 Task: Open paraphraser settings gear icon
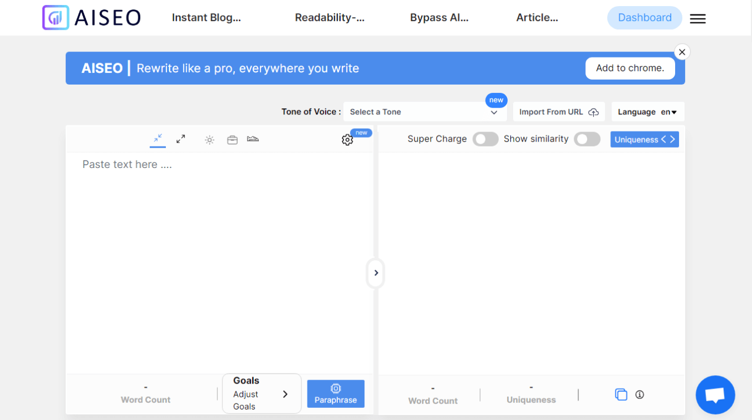coord(347,140)
